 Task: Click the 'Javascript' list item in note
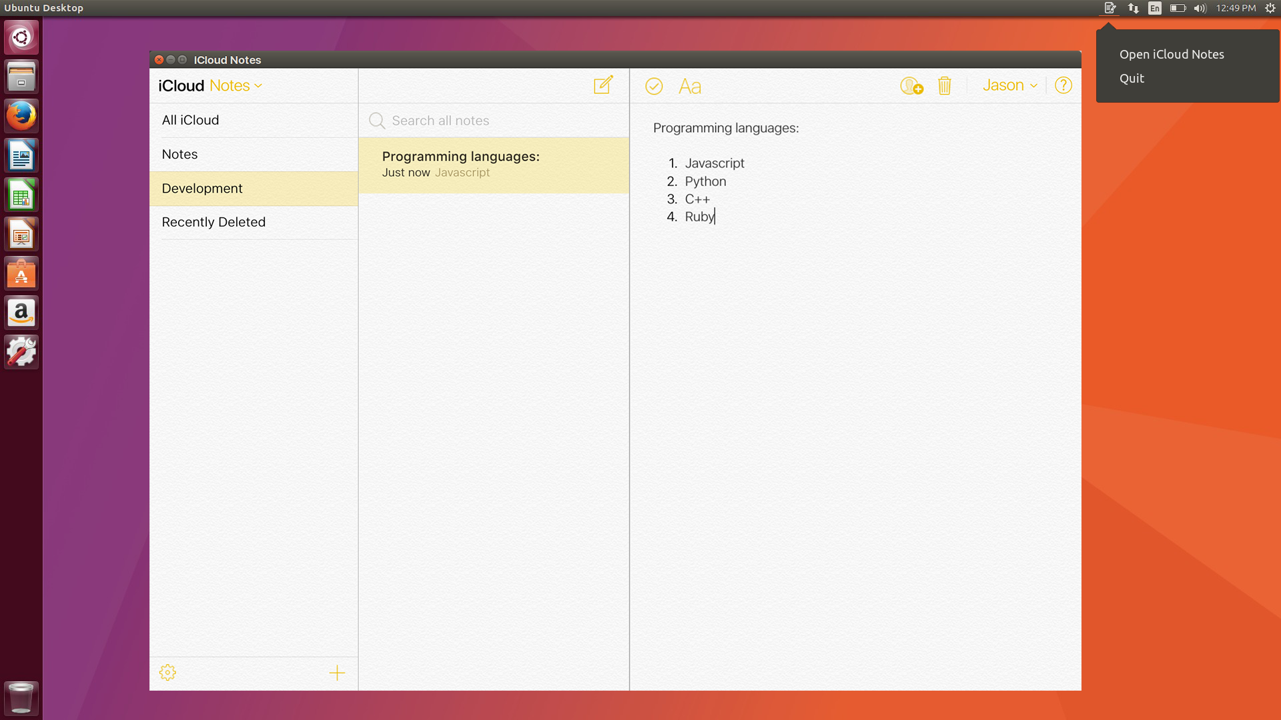coord(715,163)
